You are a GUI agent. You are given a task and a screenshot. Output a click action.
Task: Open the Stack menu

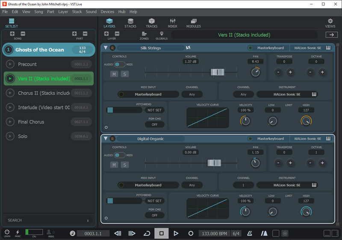(77, 12)
